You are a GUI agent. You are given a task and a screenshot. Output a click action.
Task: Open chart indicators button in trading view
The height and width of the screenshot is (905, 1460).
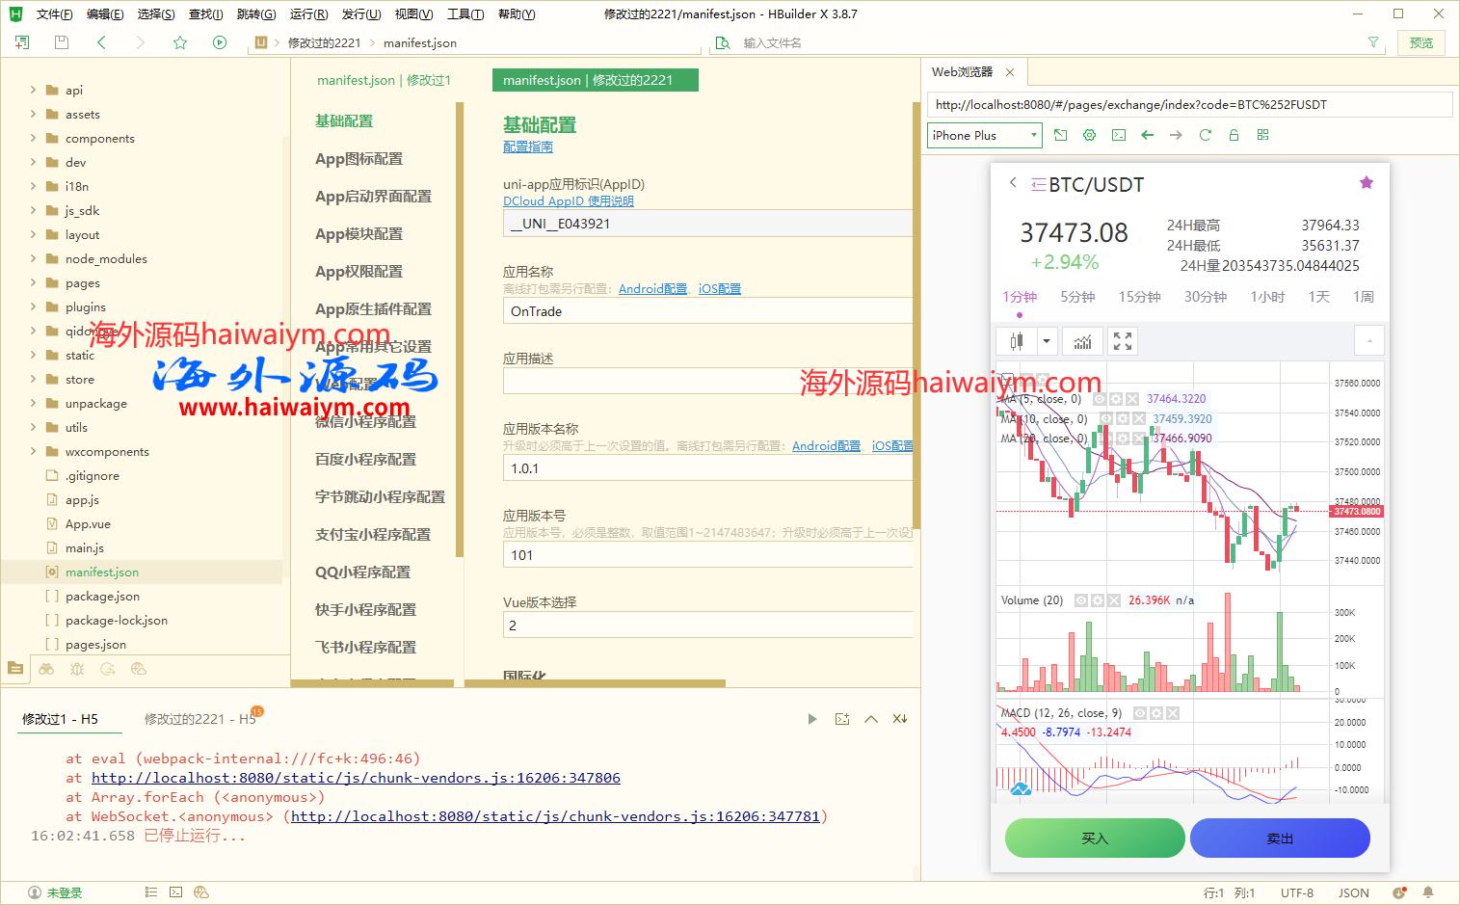point(1083,341)
